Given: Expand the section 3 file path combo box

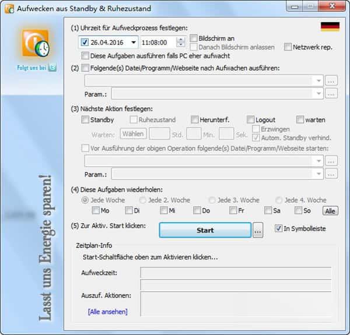Looking at the screenshot, I should coord(318,161).
